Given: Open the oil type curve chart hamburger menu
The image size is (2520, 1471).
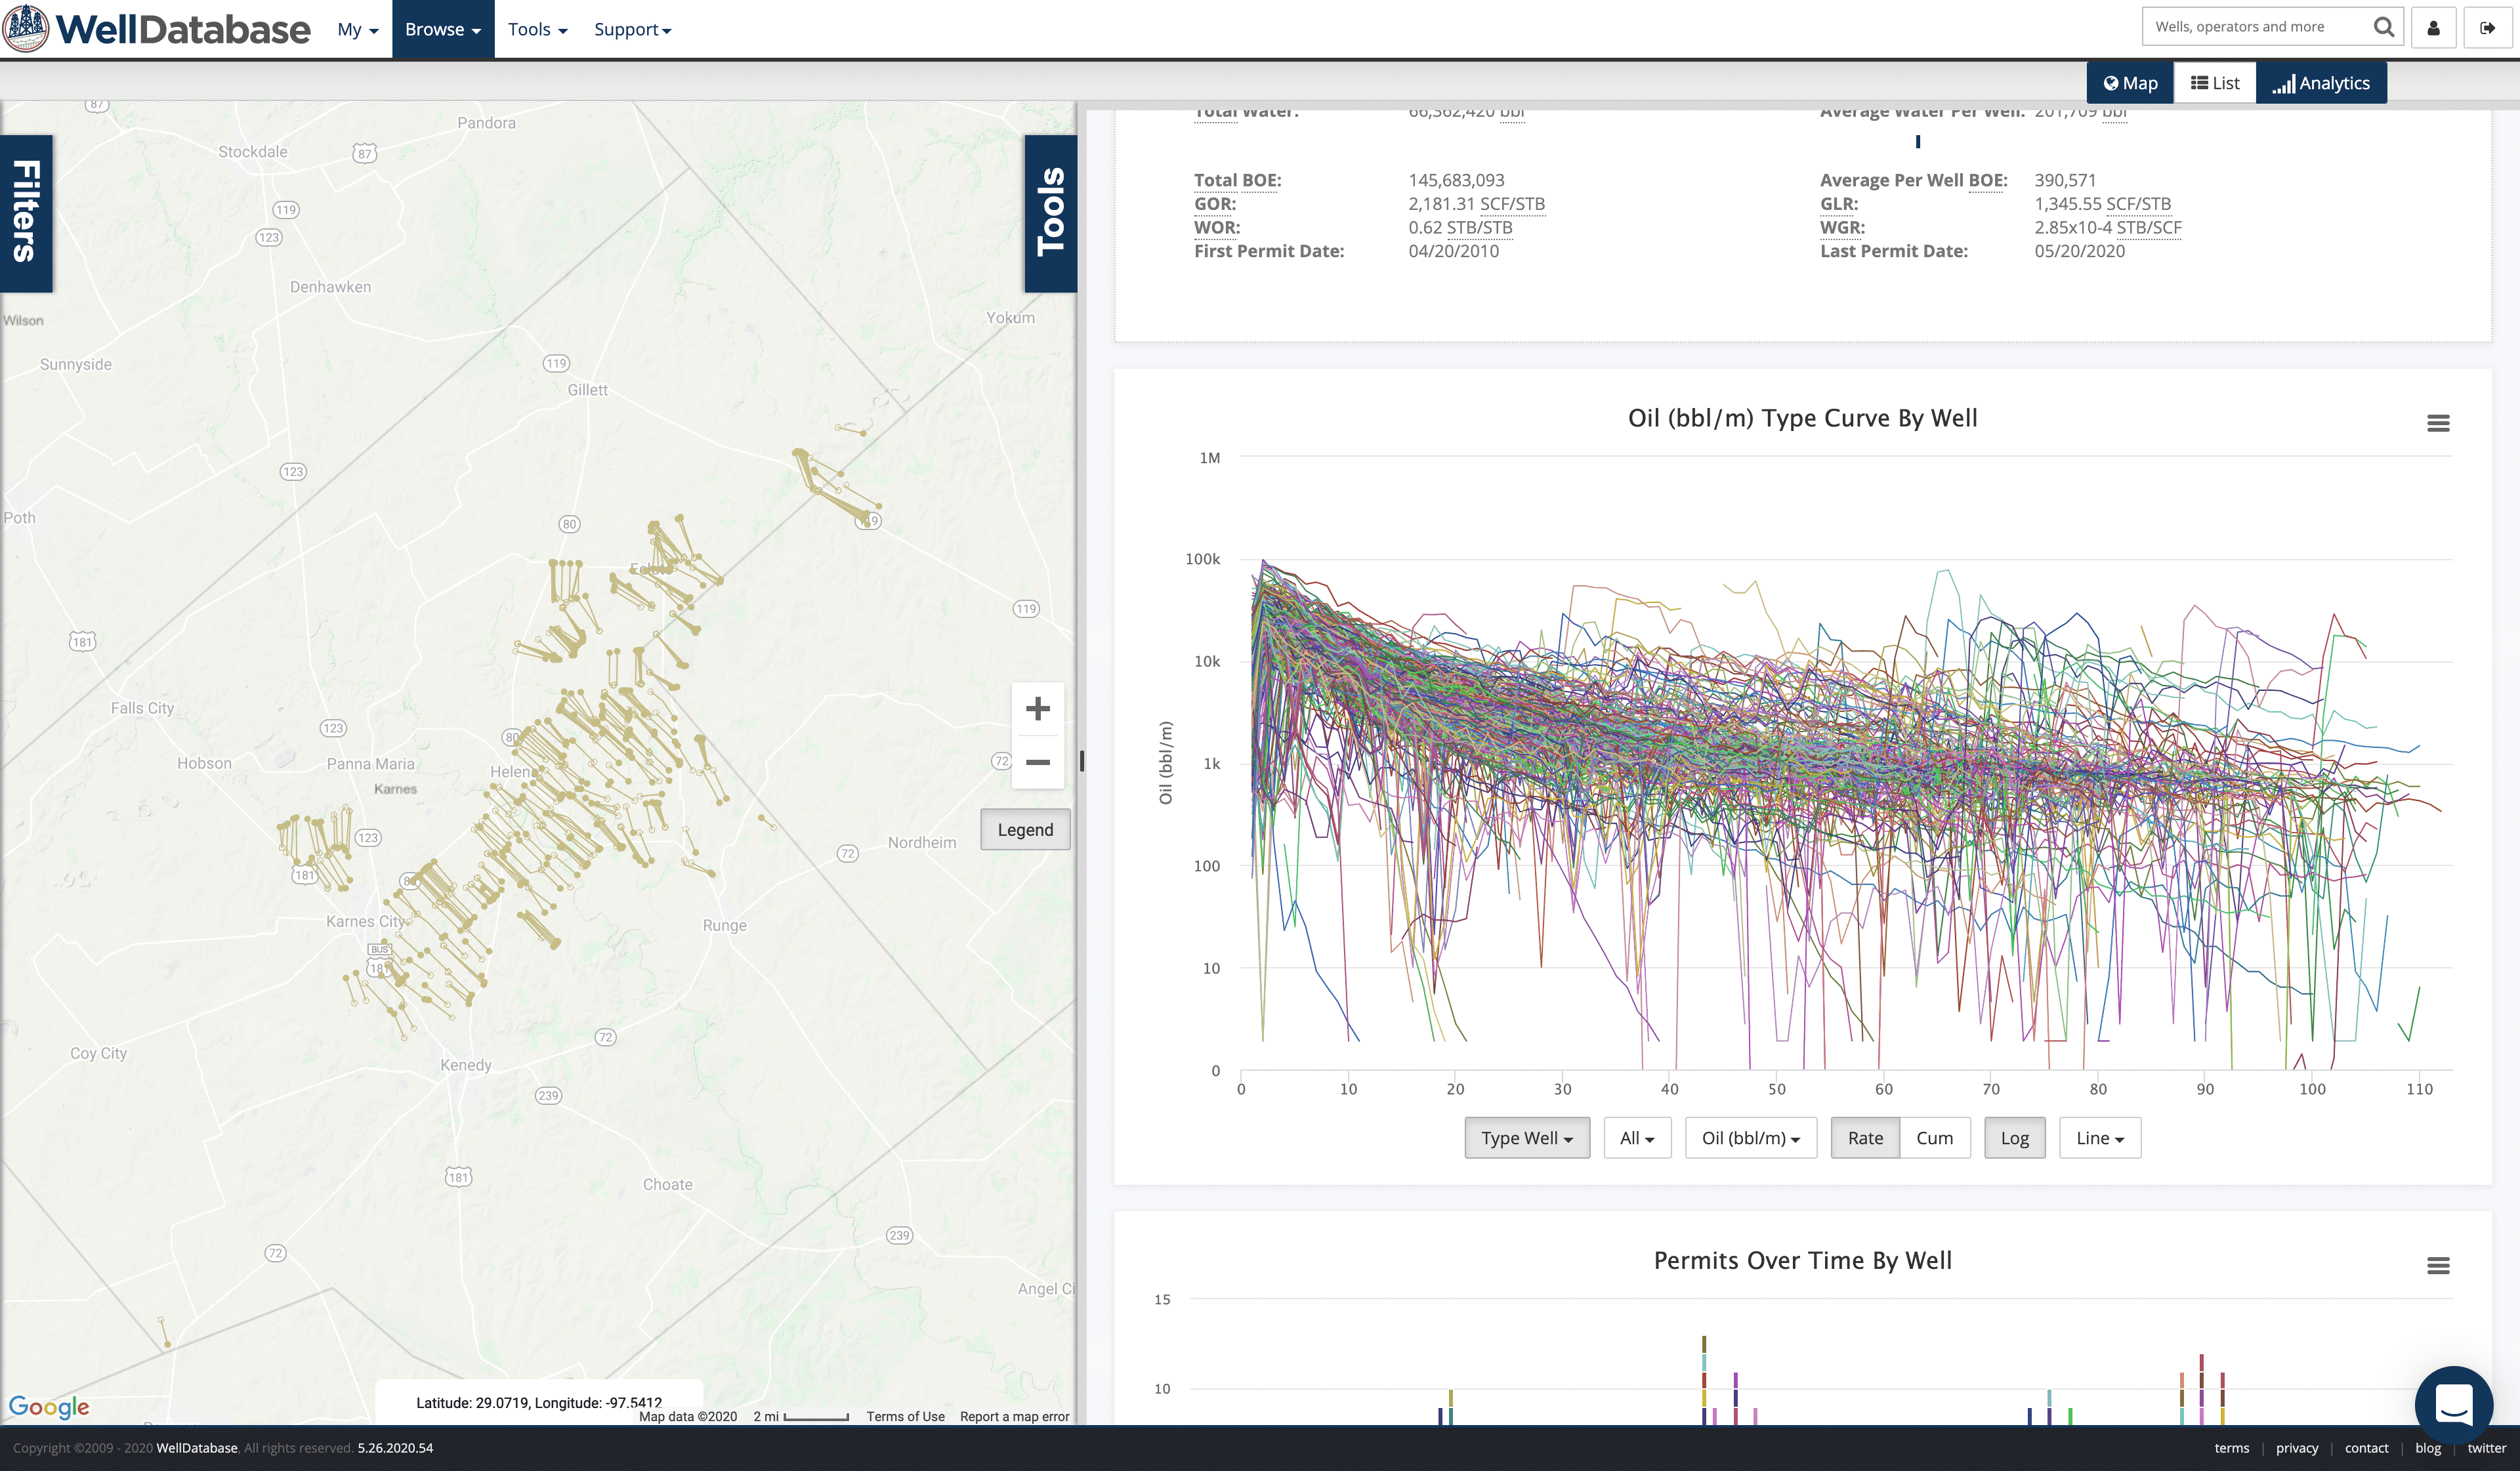Looking at the screenshot, I should pos(2437,423).
